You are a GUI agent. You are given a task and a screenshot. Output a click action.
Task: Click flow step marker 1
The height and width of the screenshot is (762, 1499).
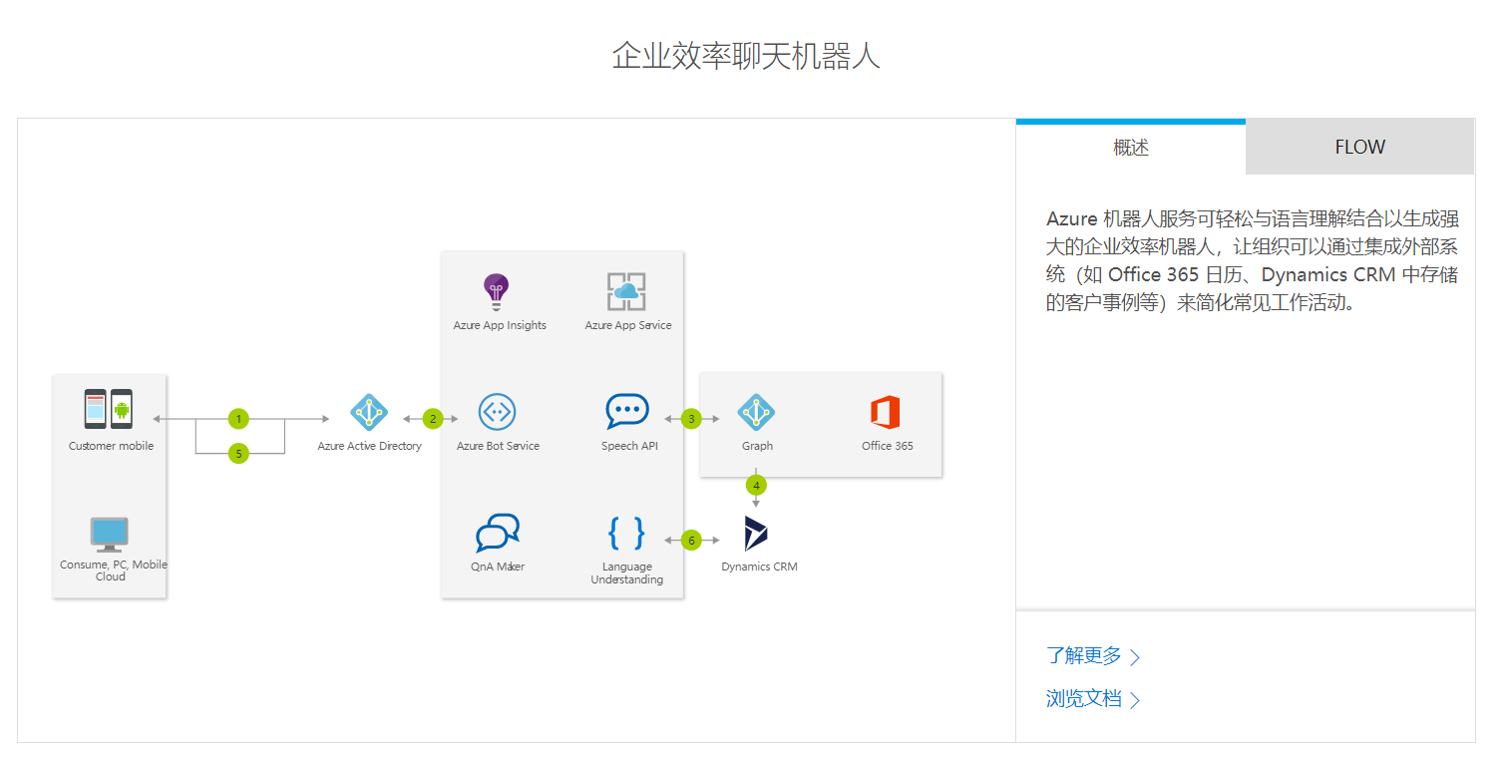pyautogui.click(x=236, y=419)
